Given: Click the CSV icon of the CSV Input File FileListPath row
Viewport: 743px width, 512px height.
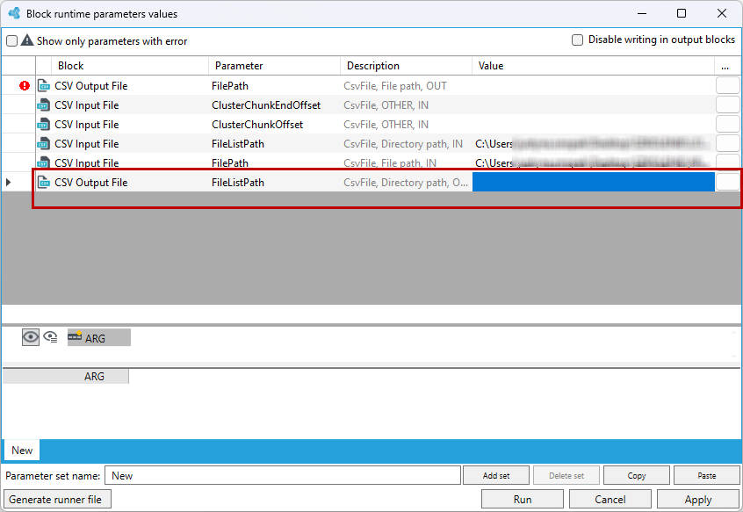Looking at the screenshot, I should pyautogui.click(x=44, y=144).
